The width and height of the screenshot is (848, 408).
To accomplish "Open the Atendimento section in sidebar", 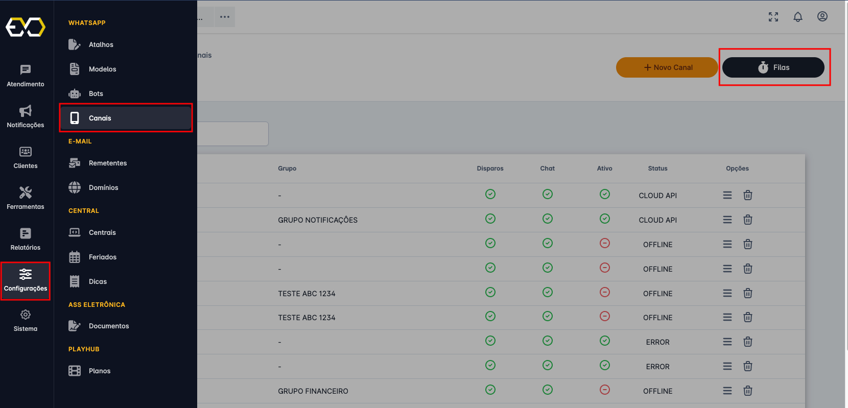I will [26, 76].
